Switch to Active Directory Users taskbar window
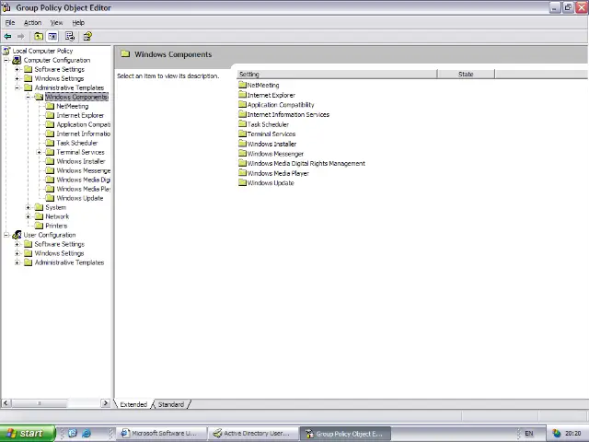The image size is (589, 442). [254, 434]
